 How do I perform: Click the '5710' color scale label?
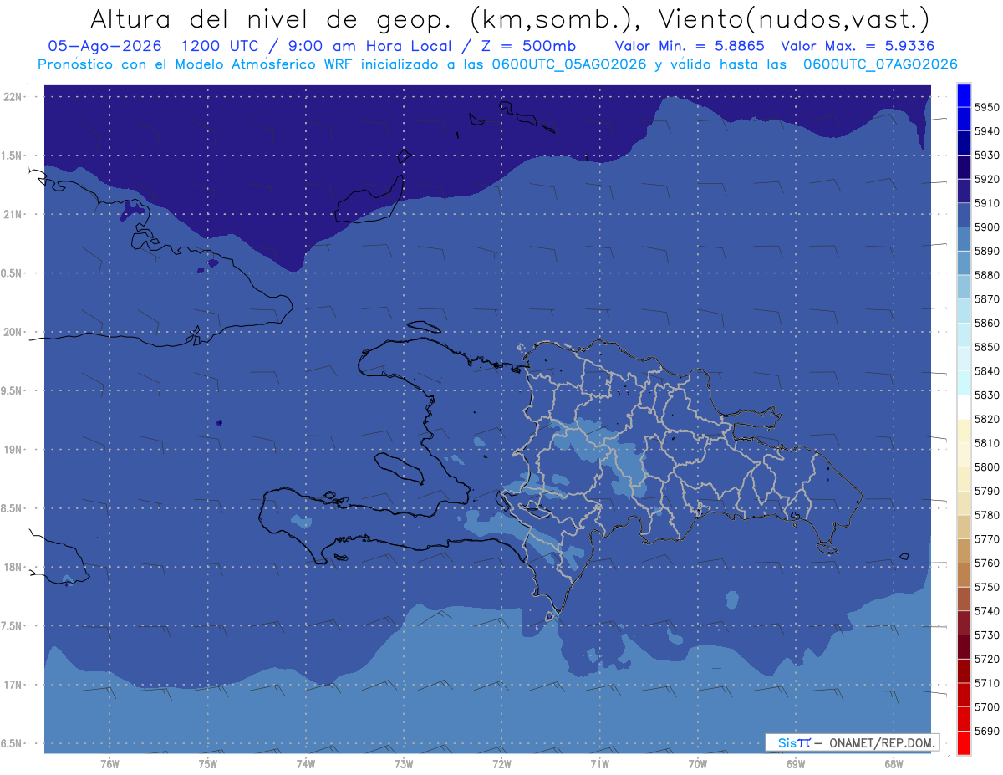pyautogui.click(x=987, y=683)
